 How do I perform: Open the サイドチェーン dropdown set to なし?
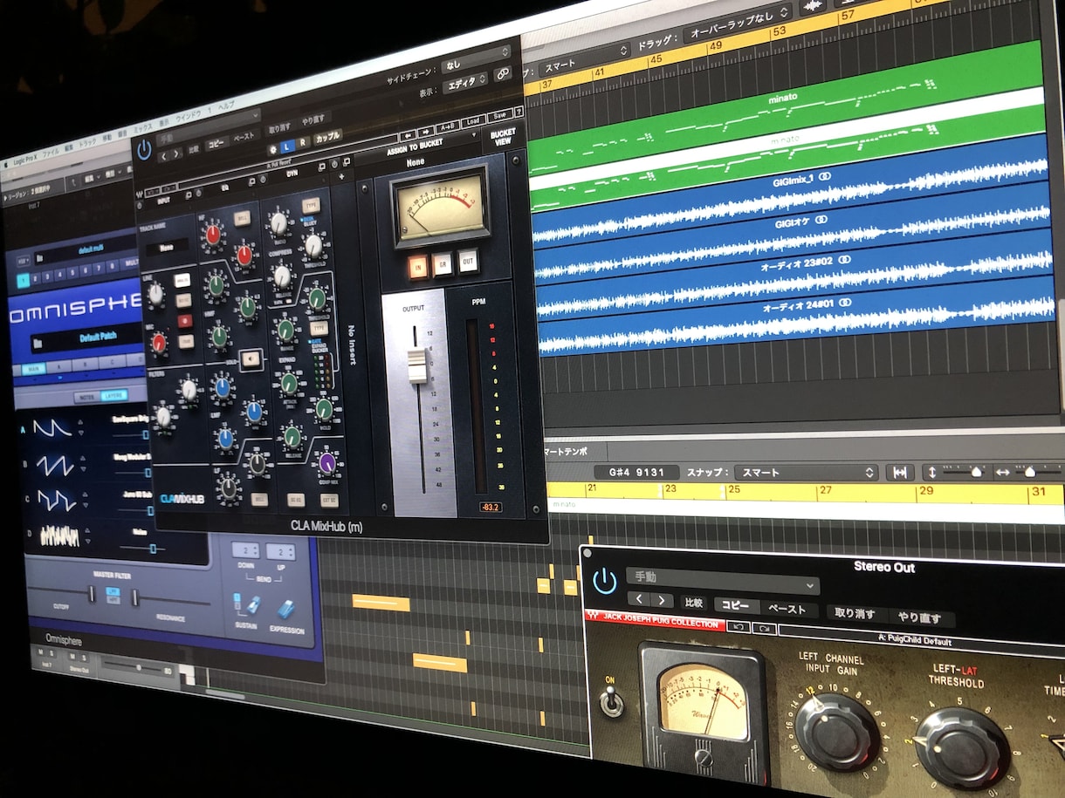475,64
